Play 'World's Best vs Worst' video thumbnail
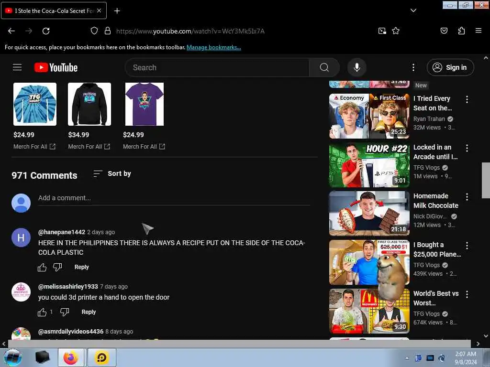The image size is (490, 367). pyautogui.click(x=369, y=311)
